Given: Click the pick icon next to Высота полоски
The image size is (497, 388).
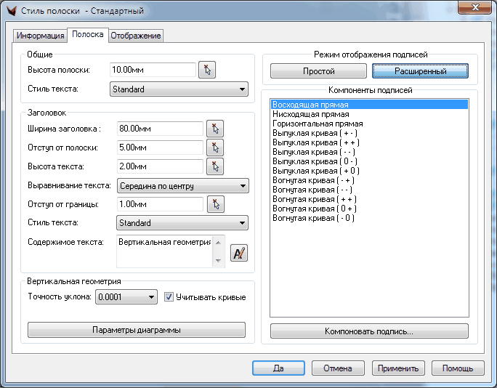Looking at the screenshot, I should tap(208, 70).
